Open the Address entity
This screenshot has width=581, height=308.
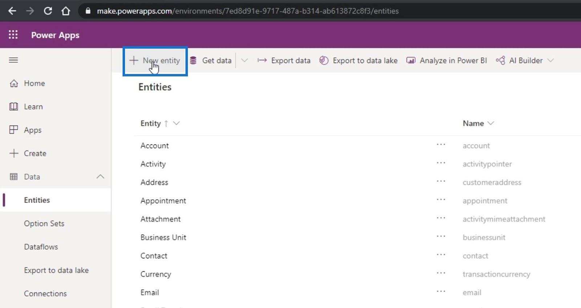pyautogui.click(x=154, y=182)
